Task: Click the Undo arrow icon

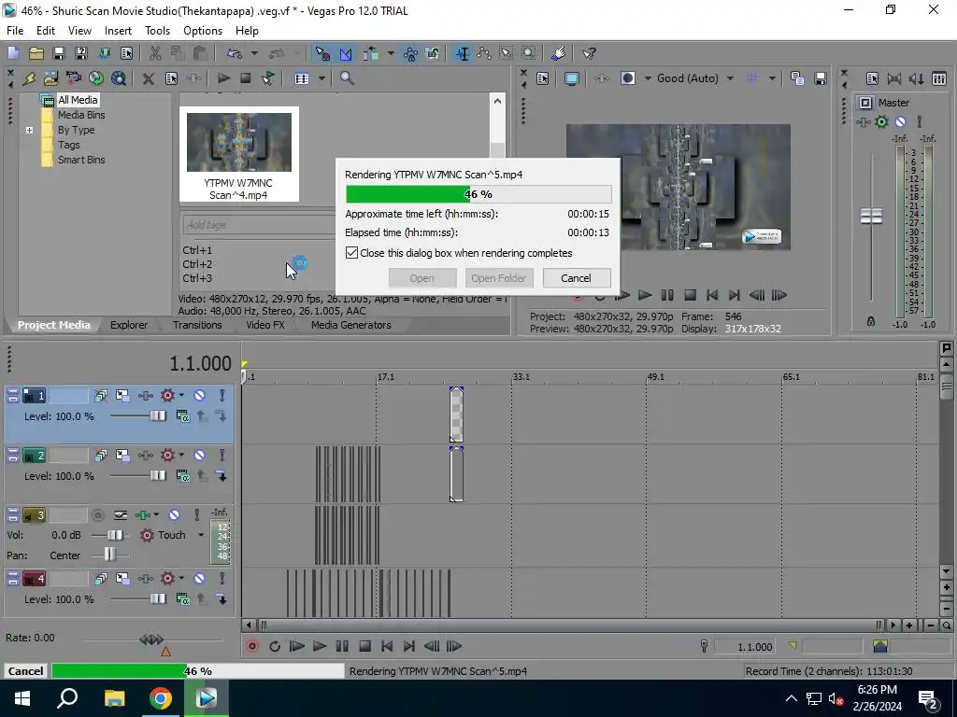Action: tap(235, 53)
